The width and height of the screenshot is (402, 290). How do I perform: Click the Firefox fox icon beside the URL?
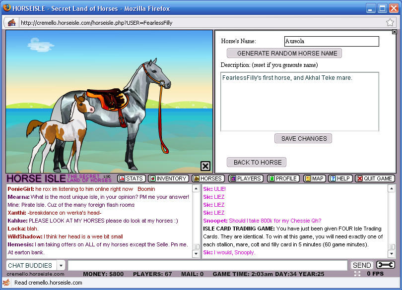coord(11,22)
